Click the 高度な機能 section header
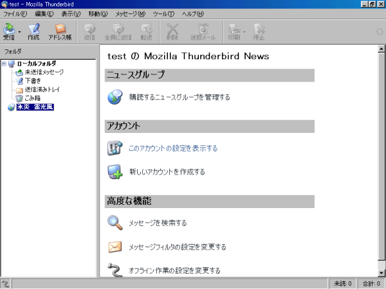 pos(210,202)
